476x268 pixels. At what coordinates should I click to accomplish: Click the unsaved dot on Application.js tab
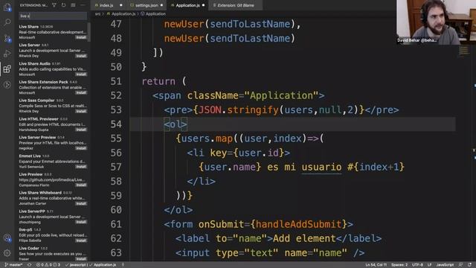click(203, 5)
